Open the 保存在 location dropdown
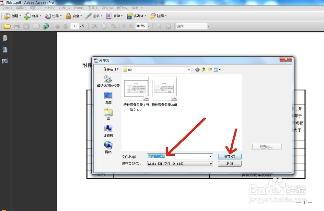The width and height of the screenshot is (324, 211). tap(188, 70)
